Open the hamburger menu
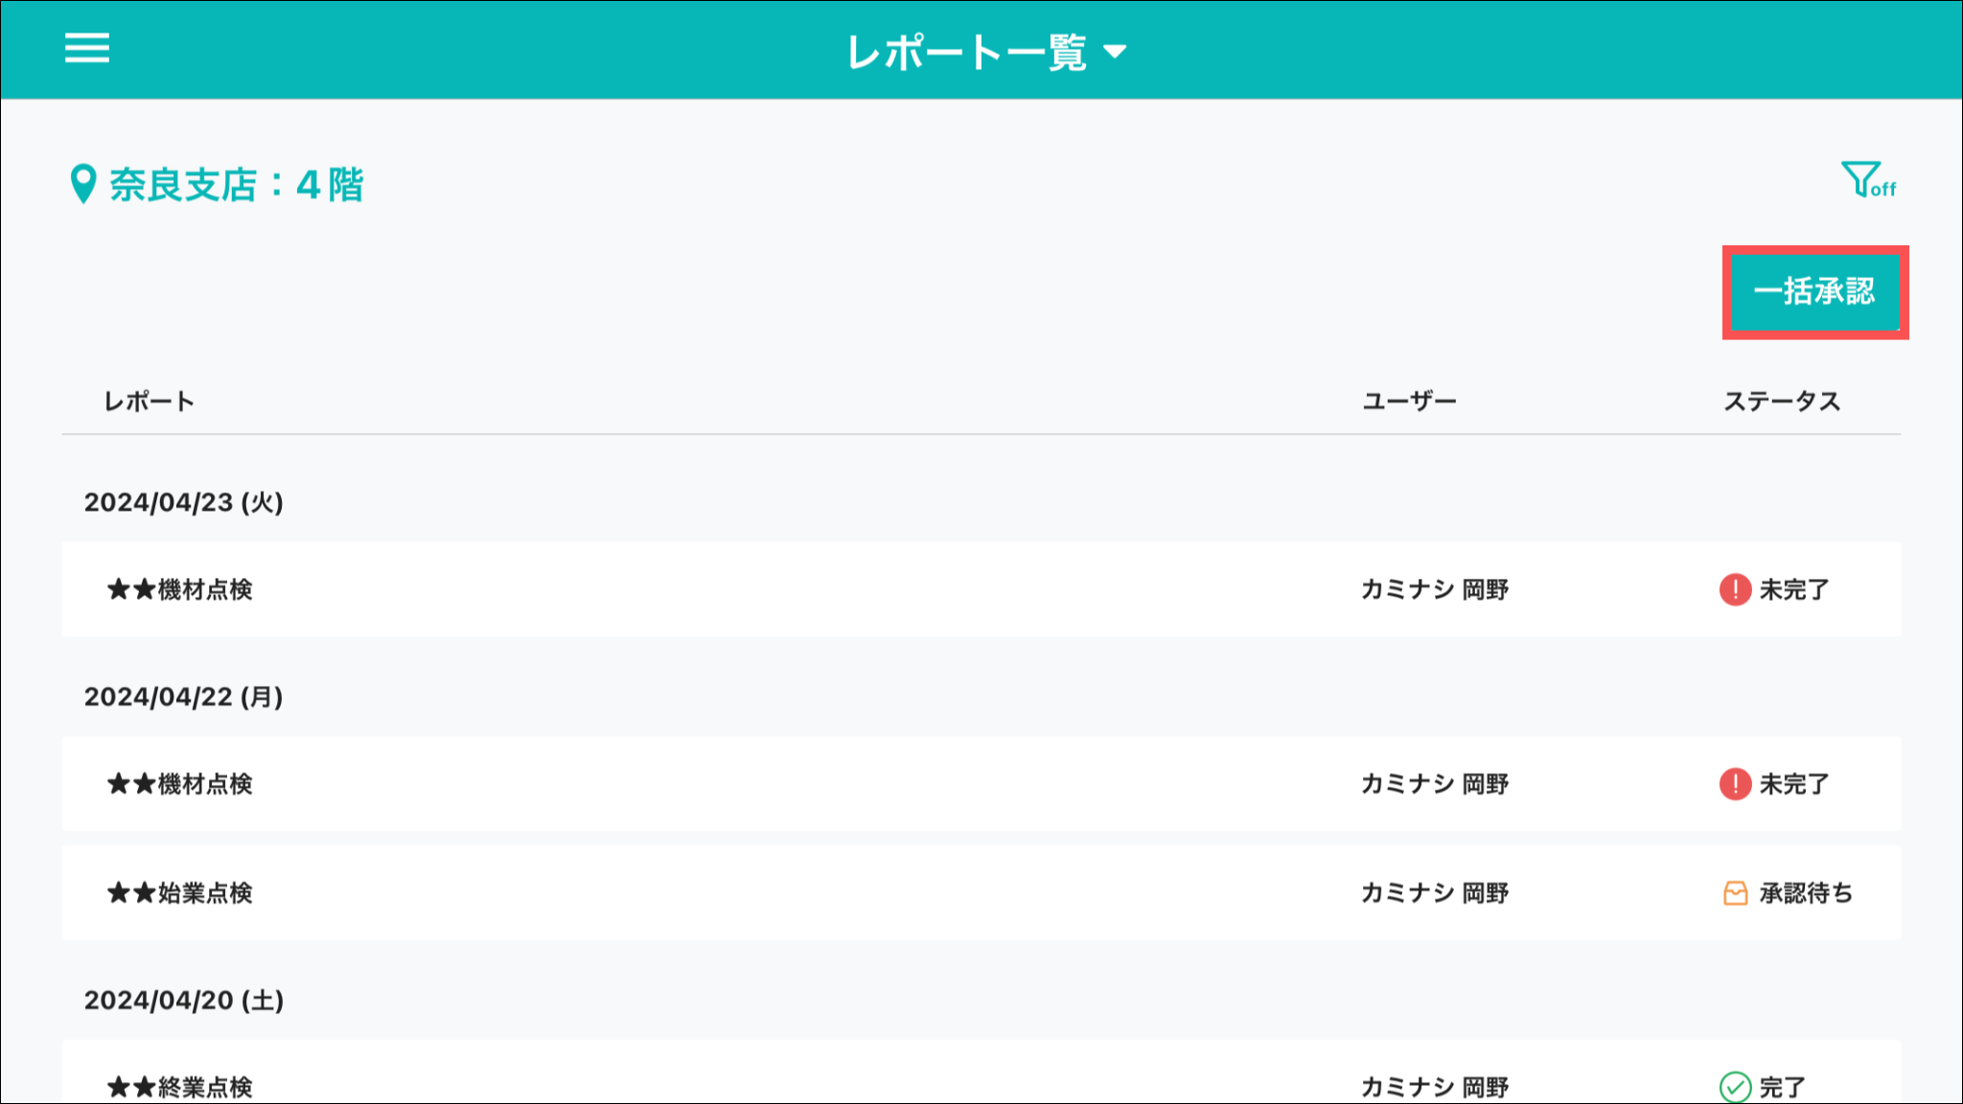 tap(87, 48)
